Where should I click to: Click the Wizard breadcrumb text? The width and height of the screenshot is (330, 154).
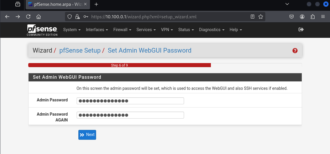(42, 51)
